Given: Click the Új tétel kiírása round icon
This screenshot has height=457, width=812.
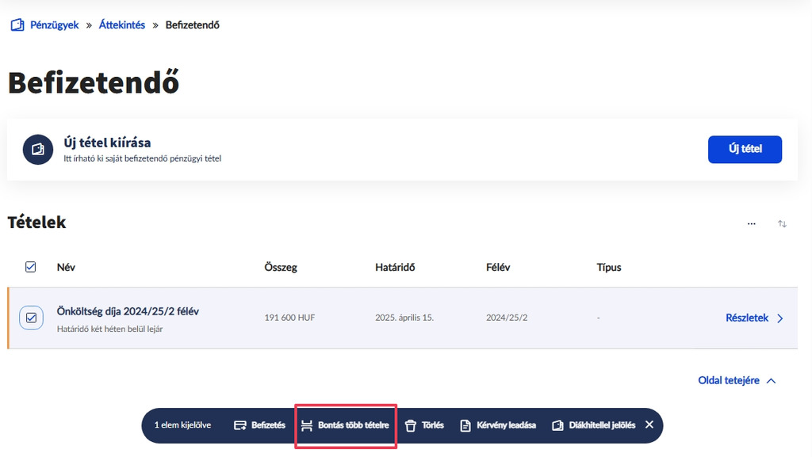Looking at the screenshot, I should pyautogui.click(x=38, y=149).
